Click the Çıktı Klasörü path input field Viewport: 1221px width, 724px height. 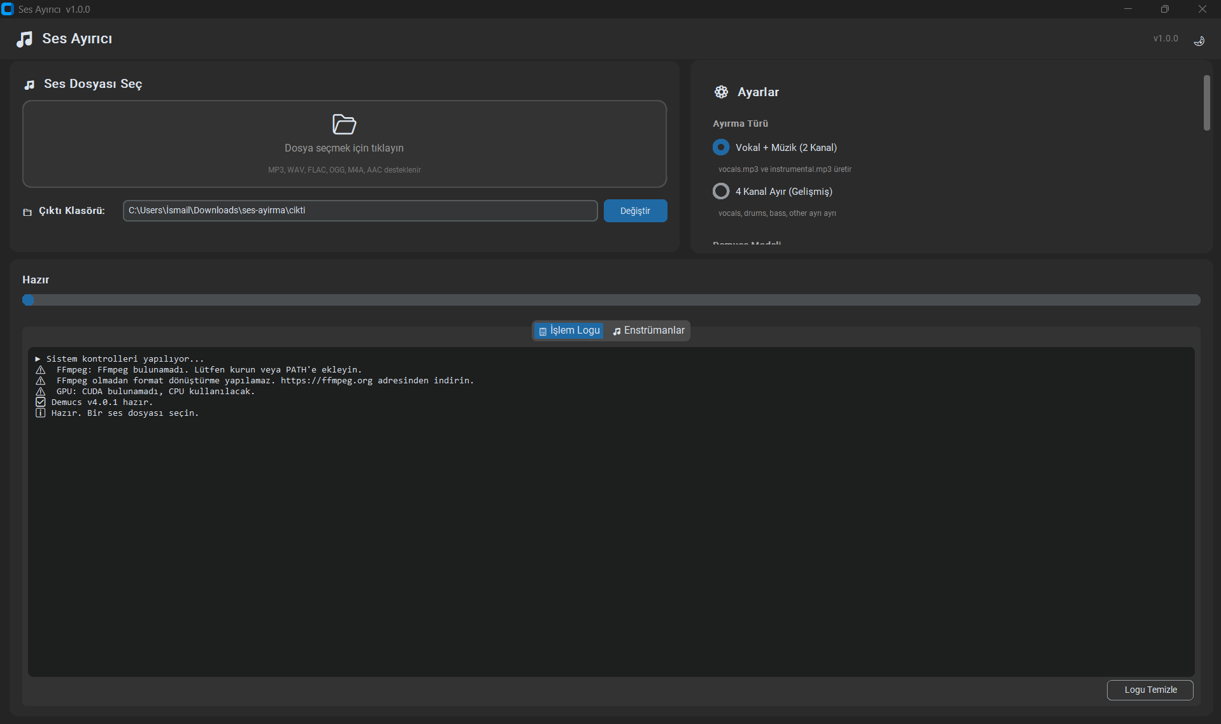[x=360, y=211]
